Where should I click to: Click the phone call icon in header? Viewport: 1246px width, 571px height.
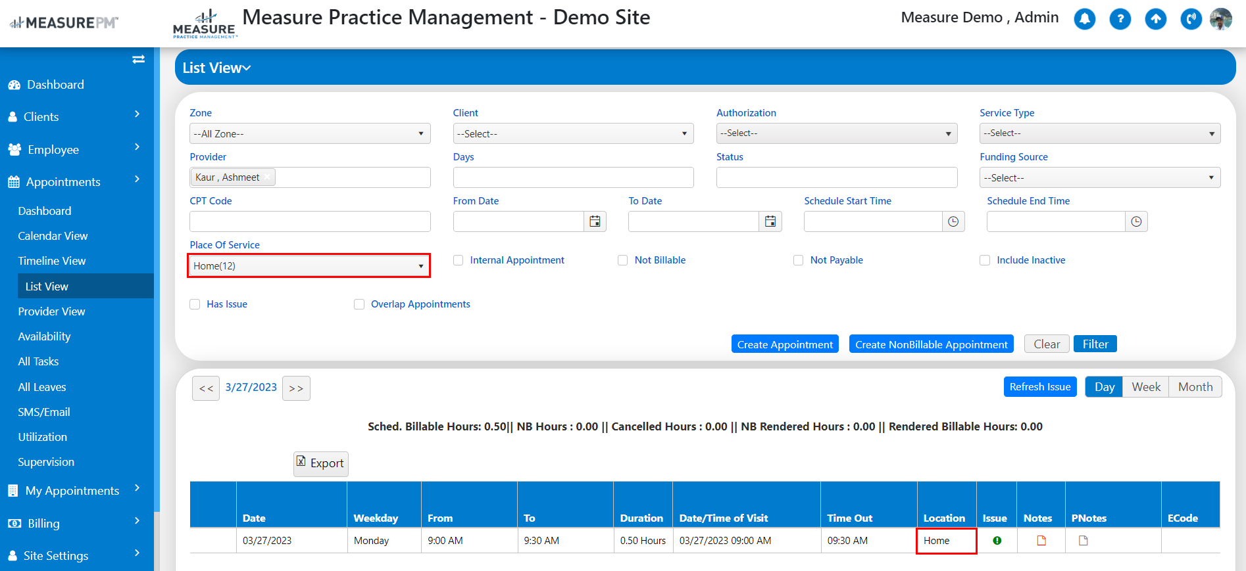[x=1191, y=19]
